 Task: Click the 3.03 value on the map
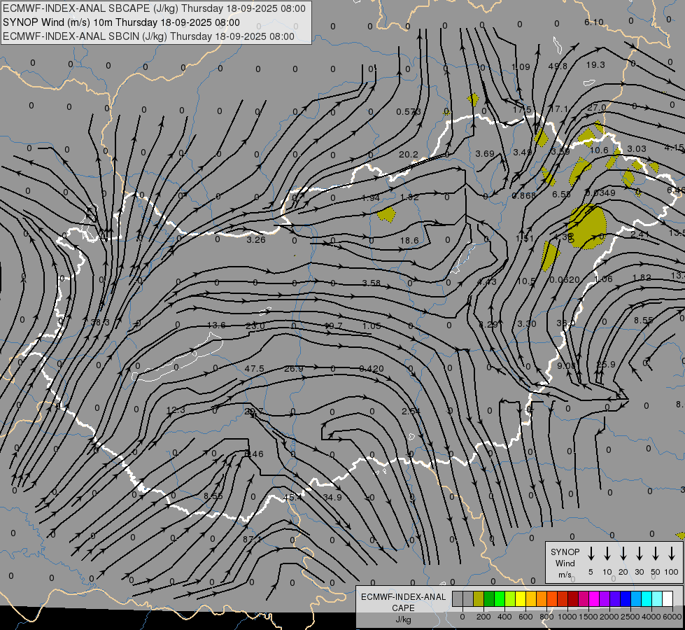[637, 148]
